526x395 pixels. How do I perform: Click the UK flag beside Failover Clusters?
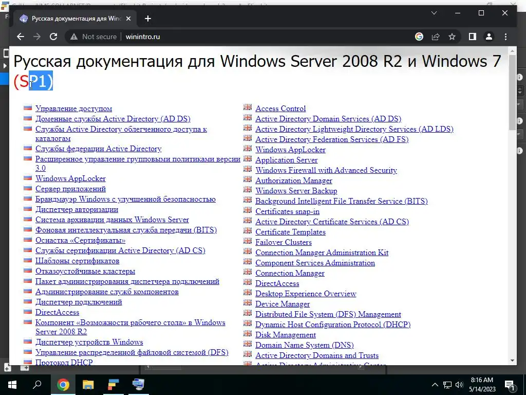(248, 241)
